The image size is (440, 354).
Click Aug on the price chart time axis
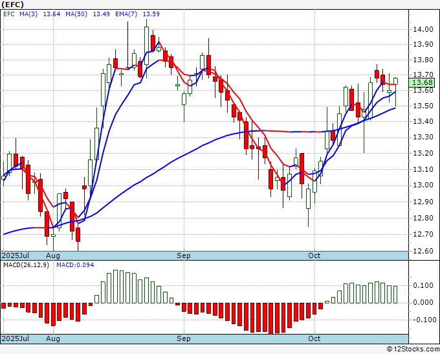[x=53, y=255]
